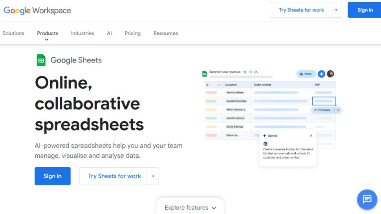This screenshot has height=214, width=381.
Task: Click Try Sheets for work in hero section
Action: pyautogui.click(x=114, y=176)
